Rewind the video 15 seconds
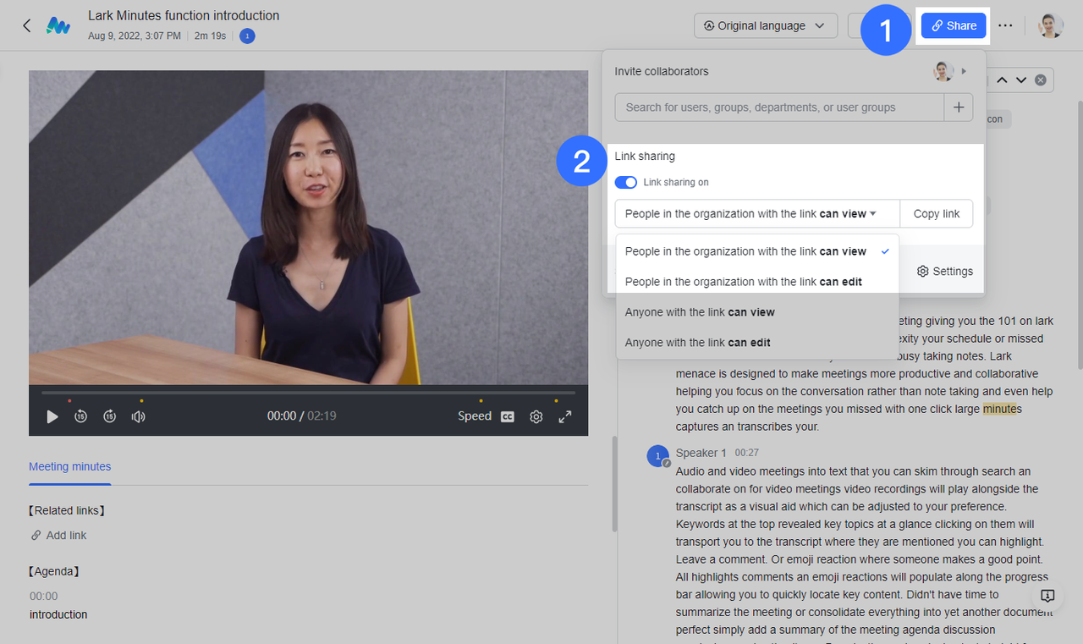The image size is (1083, 644). tap(80, 416)
